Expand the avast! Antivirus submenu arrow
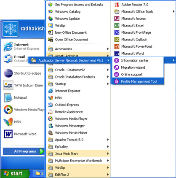Viewport: 176px width, 178px height. (x=108, y=56)
